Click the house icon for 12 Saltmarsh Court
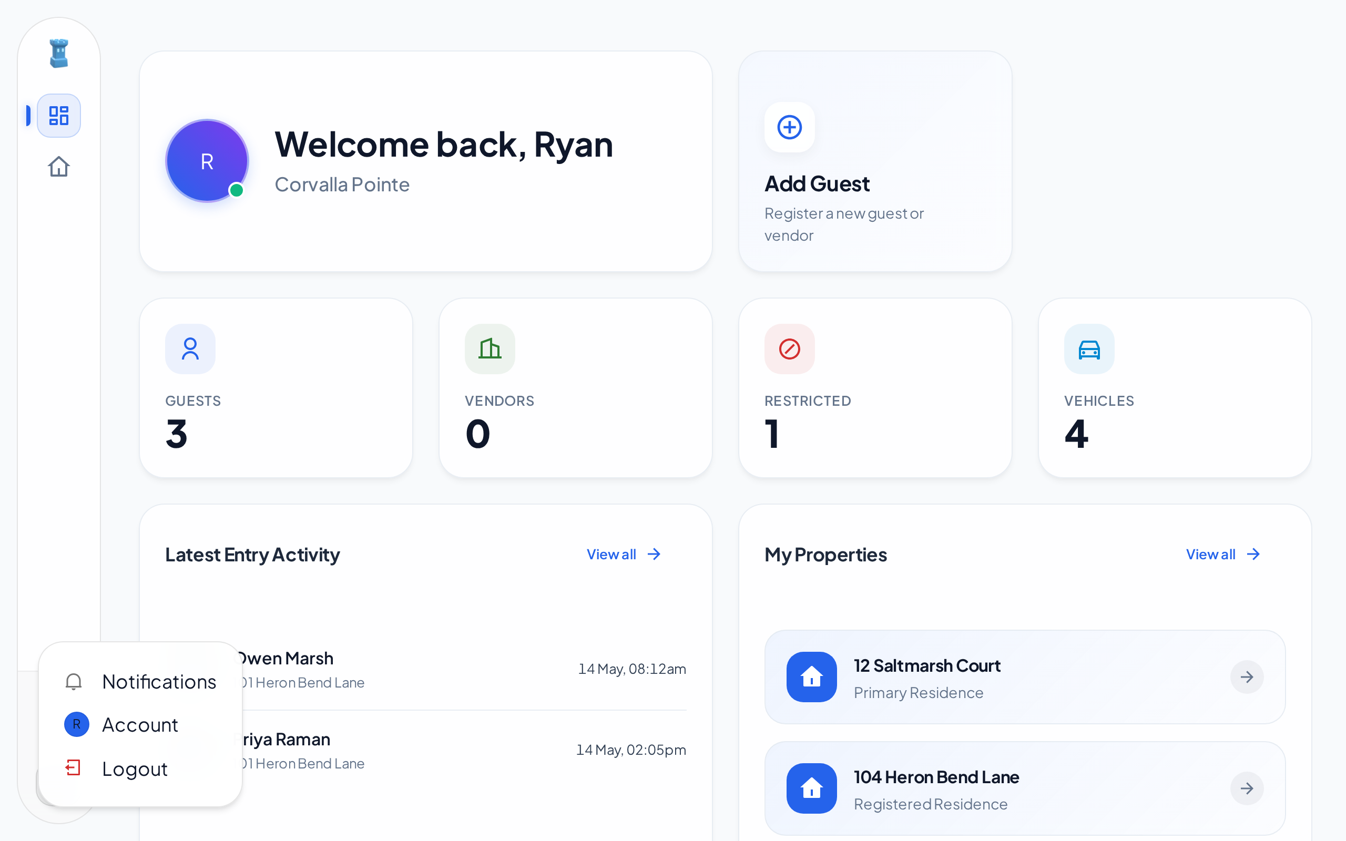The image size is (1346, 841). [811, 677]
